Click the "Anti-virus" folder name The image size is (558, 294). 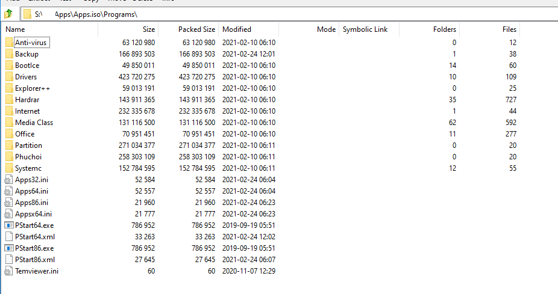(31, 43)
